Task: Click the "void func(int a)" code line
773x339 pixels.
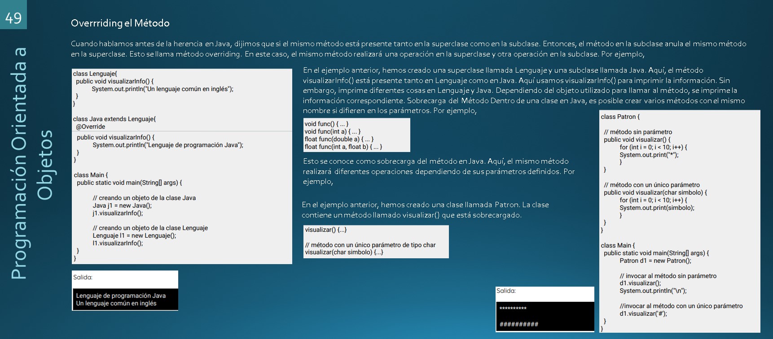Action: [x=332, y=132]
